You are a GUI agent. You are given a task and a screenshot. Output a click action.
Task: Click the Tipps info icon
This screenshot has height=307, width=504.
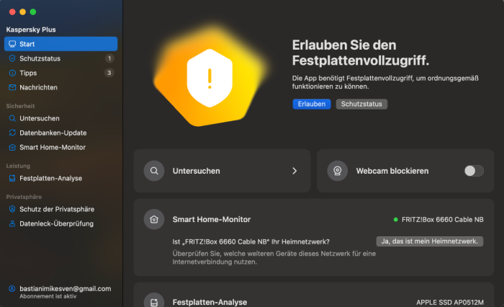12,73
